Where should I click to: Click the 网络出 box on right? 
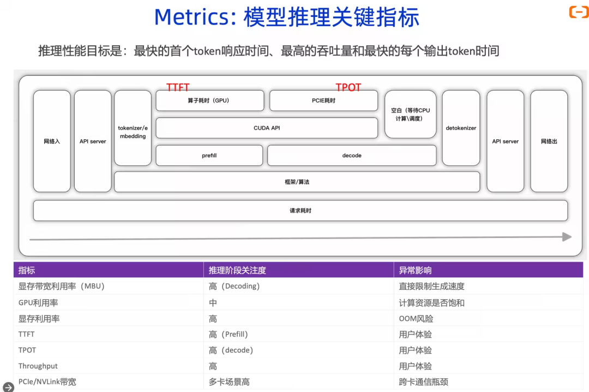[549, 141]
